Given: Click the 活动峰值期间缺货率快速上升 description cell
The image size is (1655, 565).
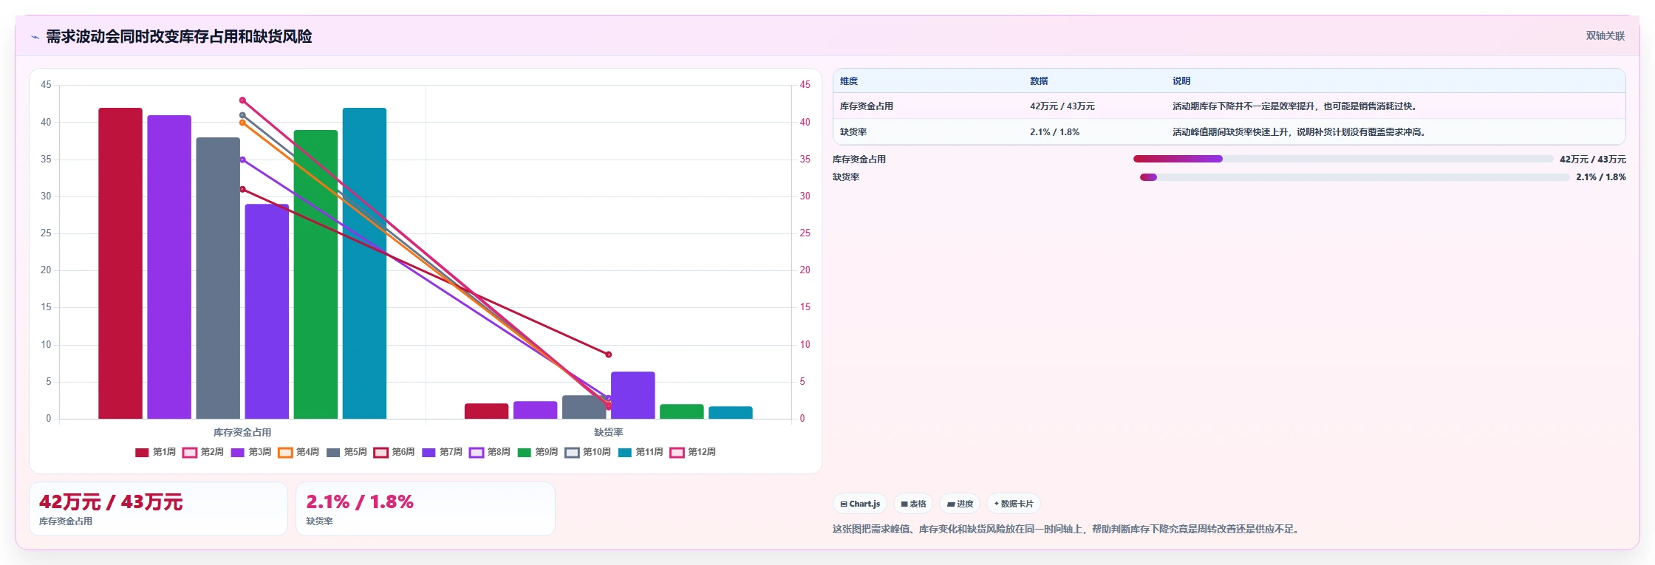Looking at the screenshot, I should coord(1300,132).
